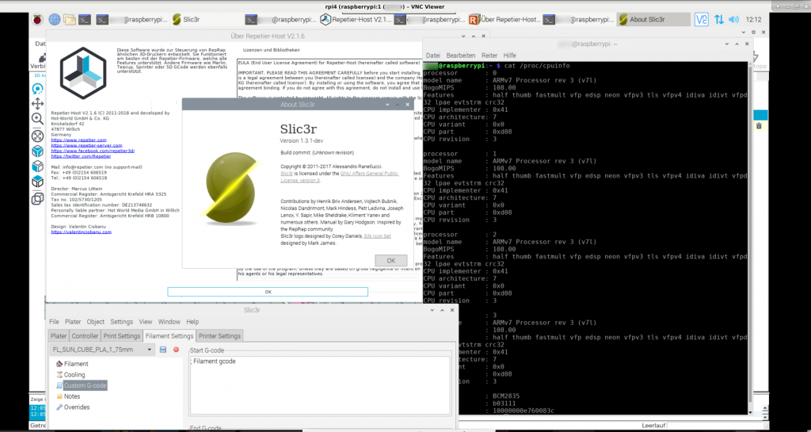Viewport: 811px width, 432px height.
Task: Click the Slic3r sphere logo in About dialog
Action: tap(230, 188)
